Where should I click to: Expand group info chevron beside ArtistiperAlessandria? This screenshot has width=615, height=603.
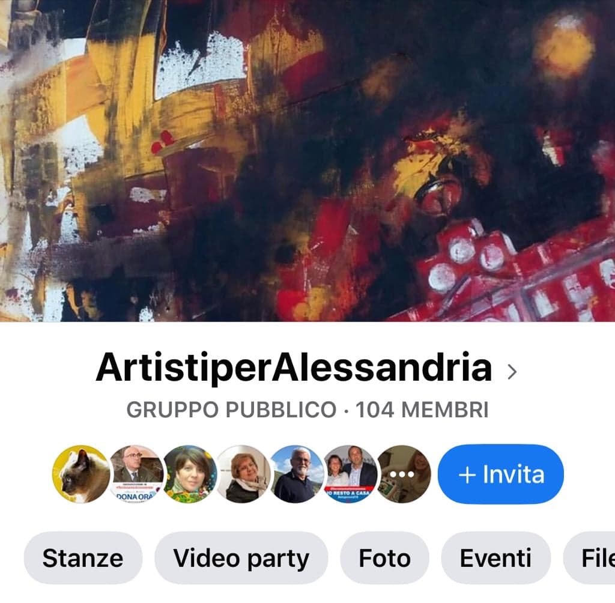(512, 371)
